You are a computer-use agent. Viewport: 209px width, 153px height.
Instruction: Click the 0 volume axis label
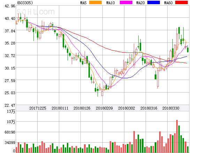[14, 151]
